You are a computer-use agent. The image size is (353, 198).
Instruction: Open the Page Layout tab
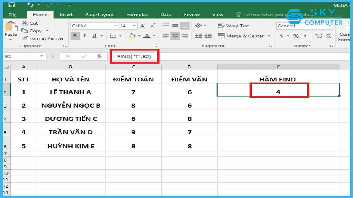click(99, 15)
